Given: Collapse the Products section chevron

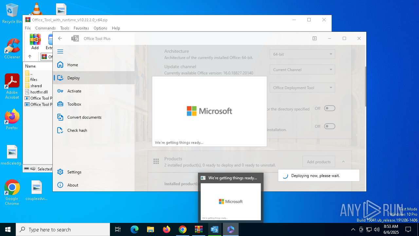Looking at the screenshot, I should coord(343,162).
